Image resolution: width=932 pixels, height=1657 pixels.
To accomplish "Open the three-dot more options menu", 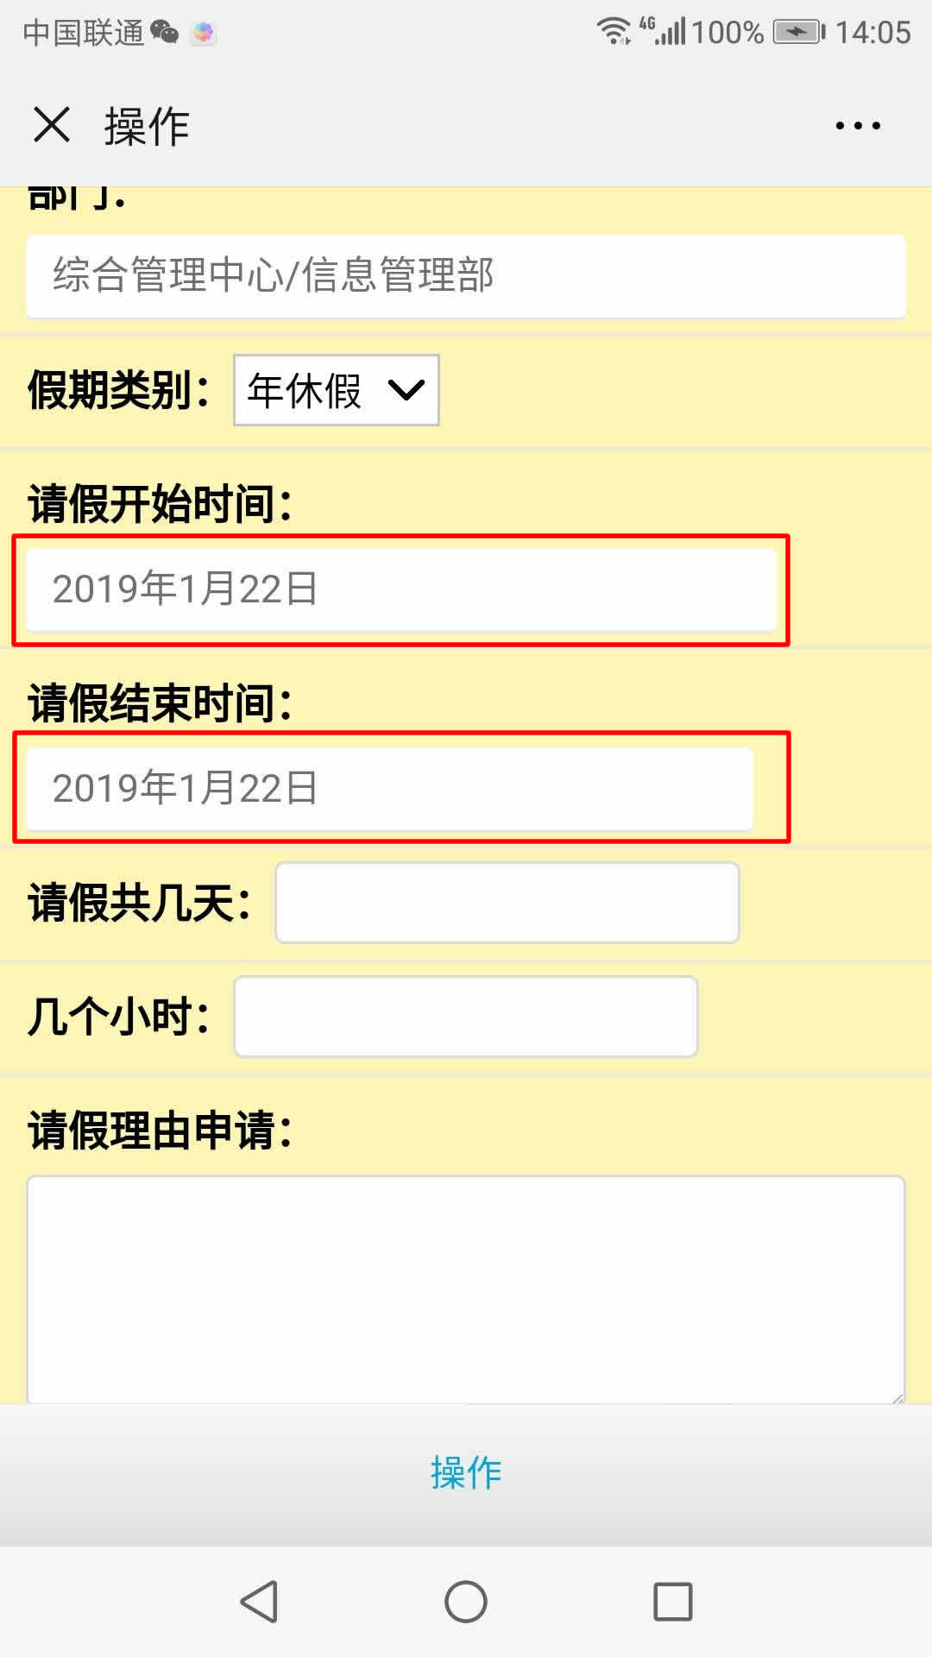I will point(858,126).
